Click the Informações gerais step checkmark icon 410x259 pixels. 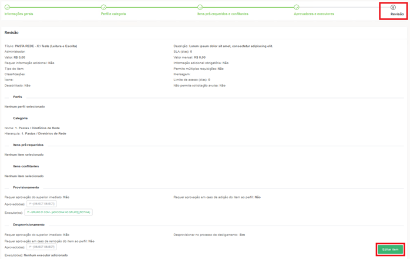[x=7, y=7]
